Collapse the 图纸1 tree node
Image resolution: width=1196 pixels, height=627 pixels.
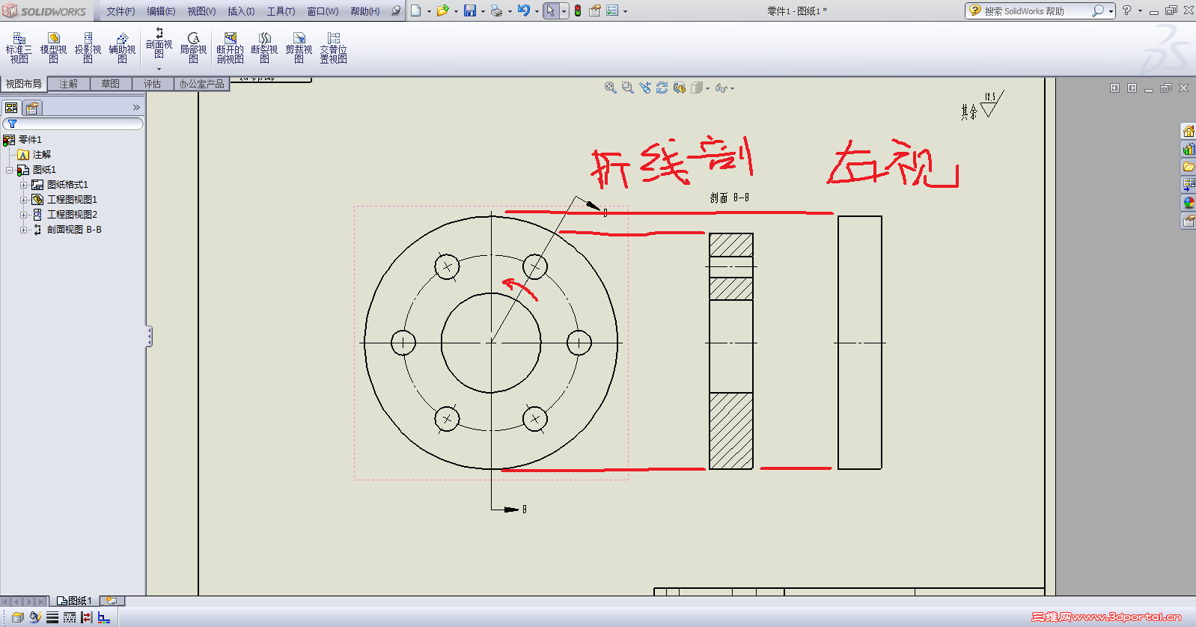9,170
